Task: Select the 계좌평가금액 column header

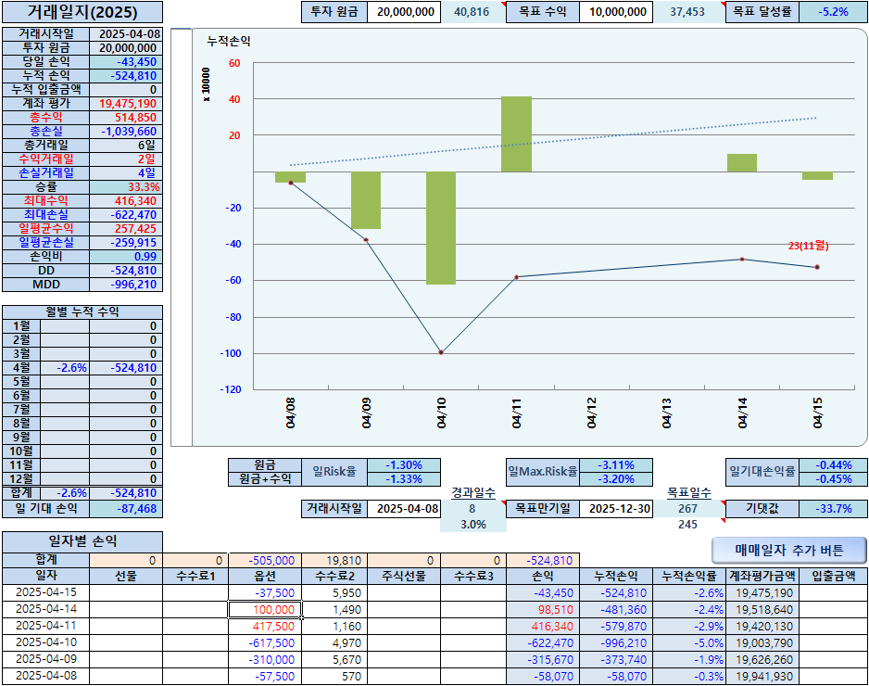Action: tap(762, 577)
